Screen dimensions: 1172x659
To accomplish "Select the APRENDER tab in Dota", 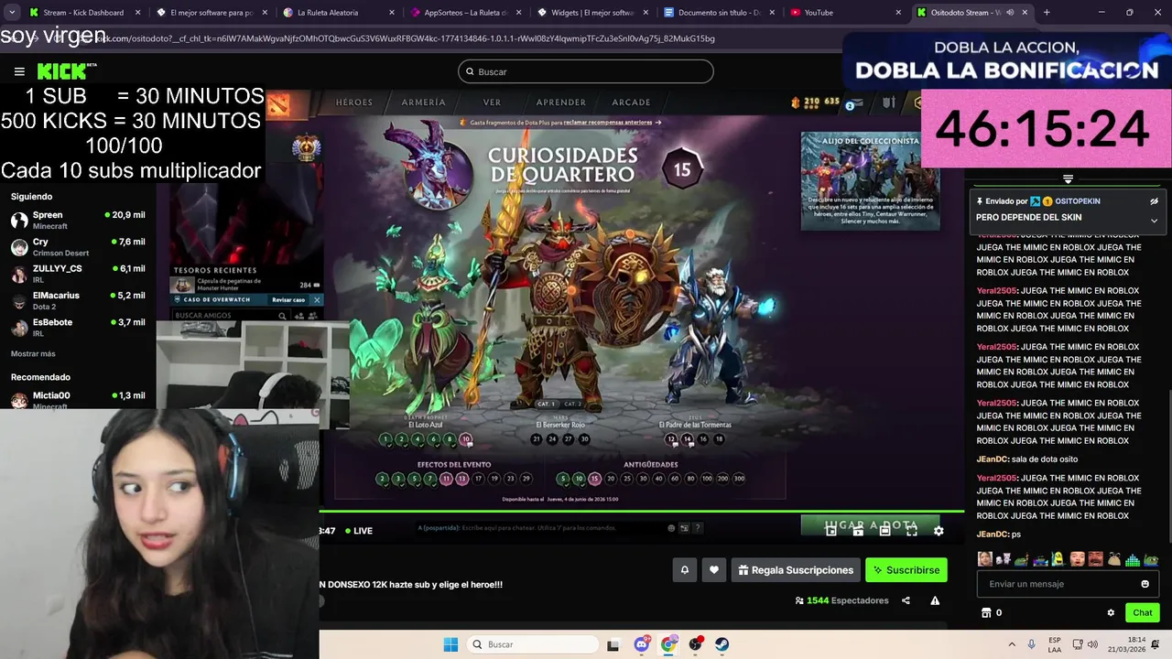I will click(x=560, y=103).
